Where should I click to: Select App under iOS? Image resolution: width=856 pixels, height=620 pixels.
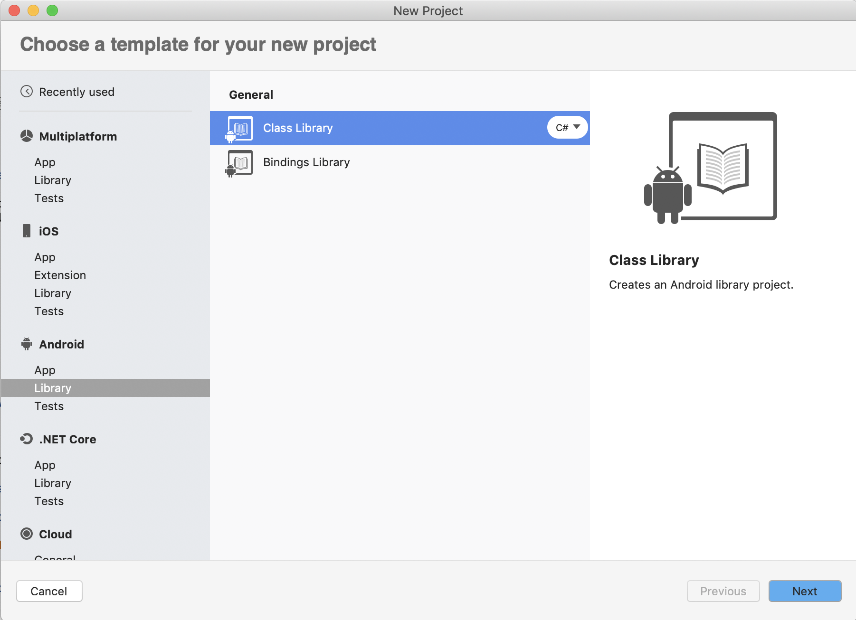[45, 257]
